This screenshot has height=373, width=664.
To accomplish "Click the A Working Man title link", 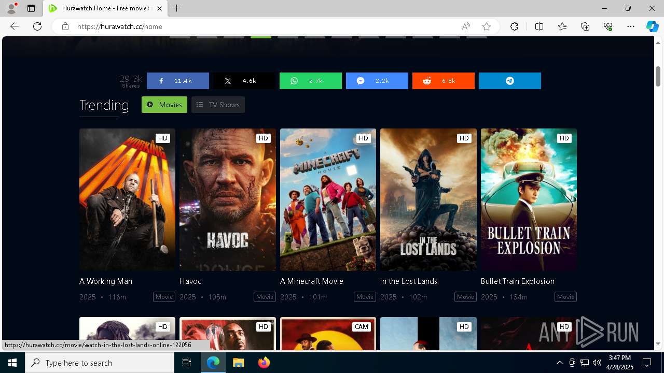I will [x=106, y=281].
